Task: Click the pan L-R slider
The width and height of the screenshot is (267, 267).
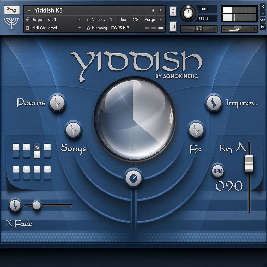Action: pos(199,29)
